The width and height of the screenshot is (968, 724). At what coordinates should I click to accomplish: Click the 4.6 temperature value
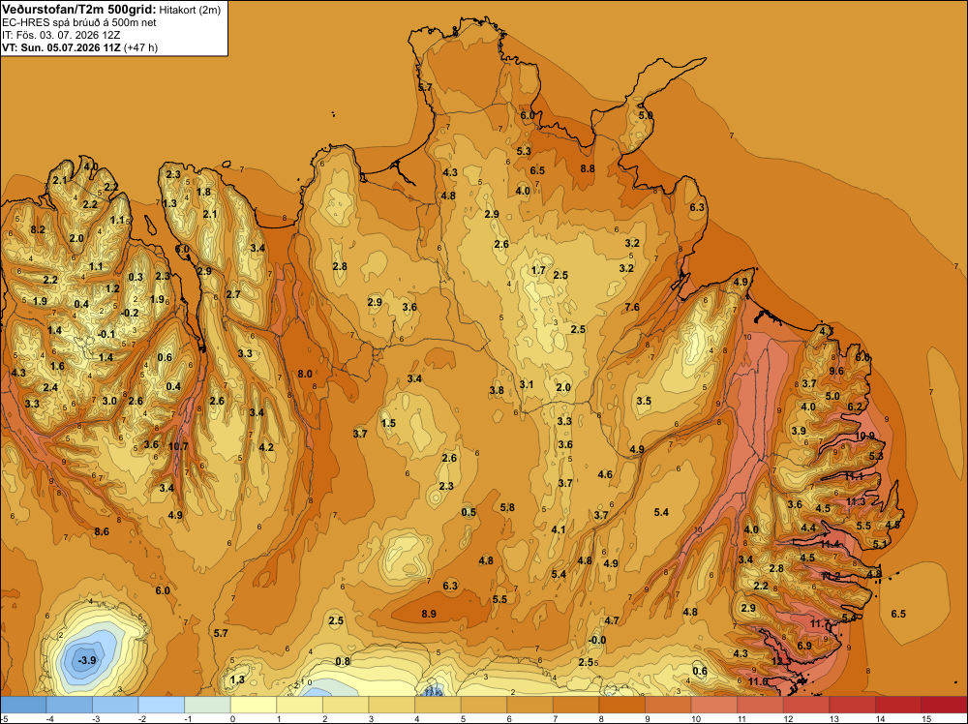click(605, 474)
